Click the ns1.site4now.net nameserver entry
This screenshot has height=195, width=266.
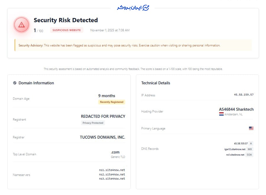[x=112, y=170]
